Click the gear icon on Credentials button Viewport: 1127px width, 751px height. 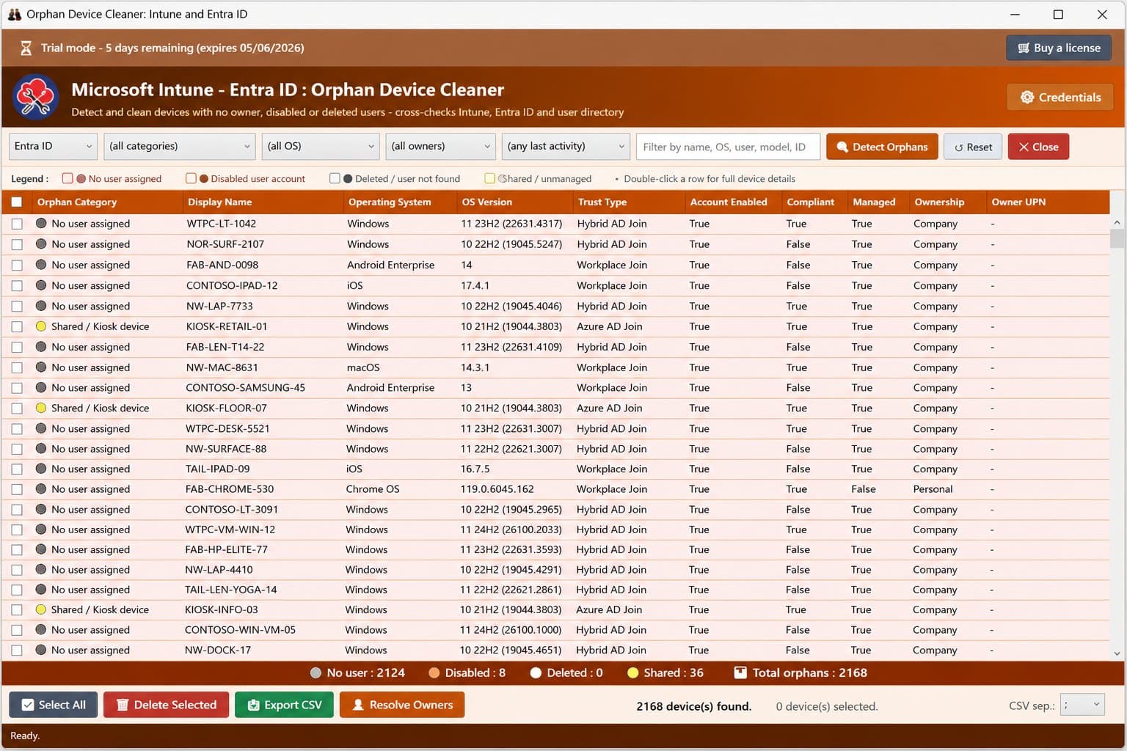[x=1027, y=98]
